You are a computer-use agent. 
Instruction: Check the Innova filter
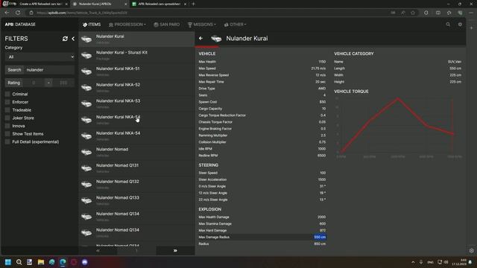click(x=7, y=126)
